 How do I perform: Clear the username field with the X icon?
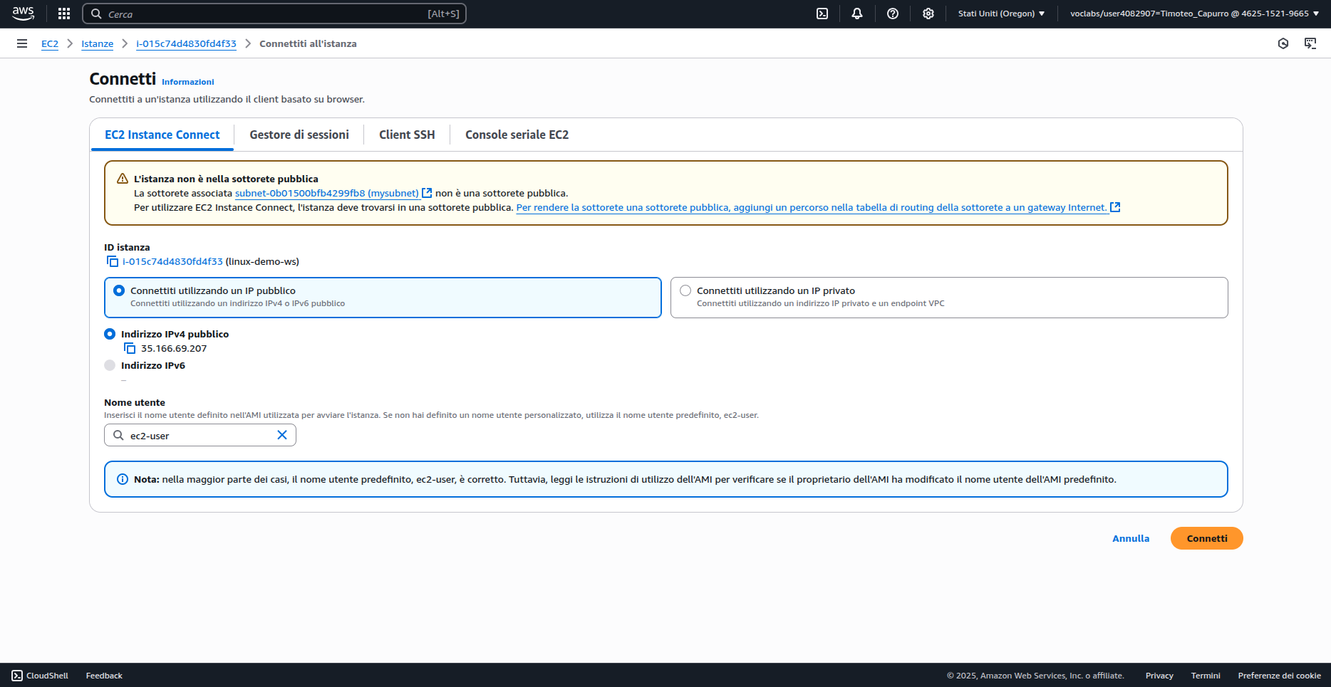282,435
